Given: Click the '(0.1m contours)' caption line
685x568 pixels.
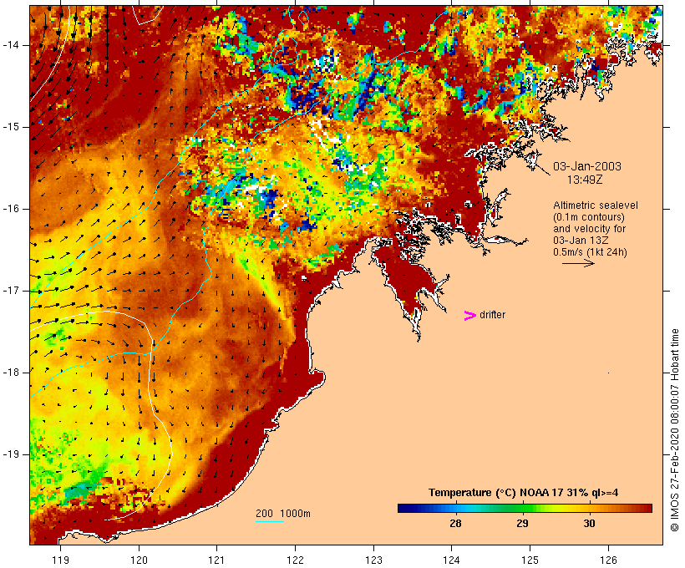Looking at the screenshot, I should [589, 217].
